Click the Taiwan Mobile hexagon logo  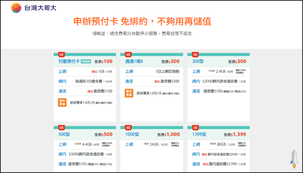[x=16, y=8]
